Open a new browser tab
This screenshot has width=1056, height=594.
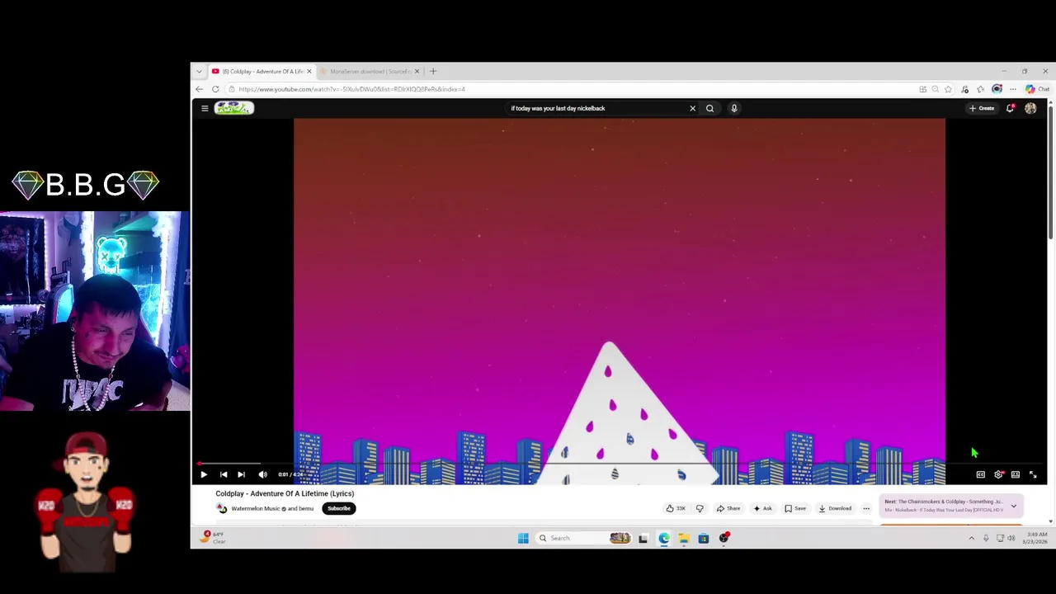[x=433, y=71]
